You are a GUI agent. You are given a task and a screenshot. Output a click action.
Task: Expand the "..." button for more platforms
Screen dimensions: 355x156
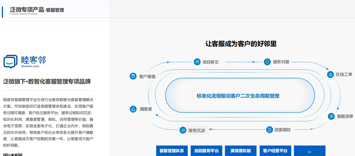[x=310, y=151]
